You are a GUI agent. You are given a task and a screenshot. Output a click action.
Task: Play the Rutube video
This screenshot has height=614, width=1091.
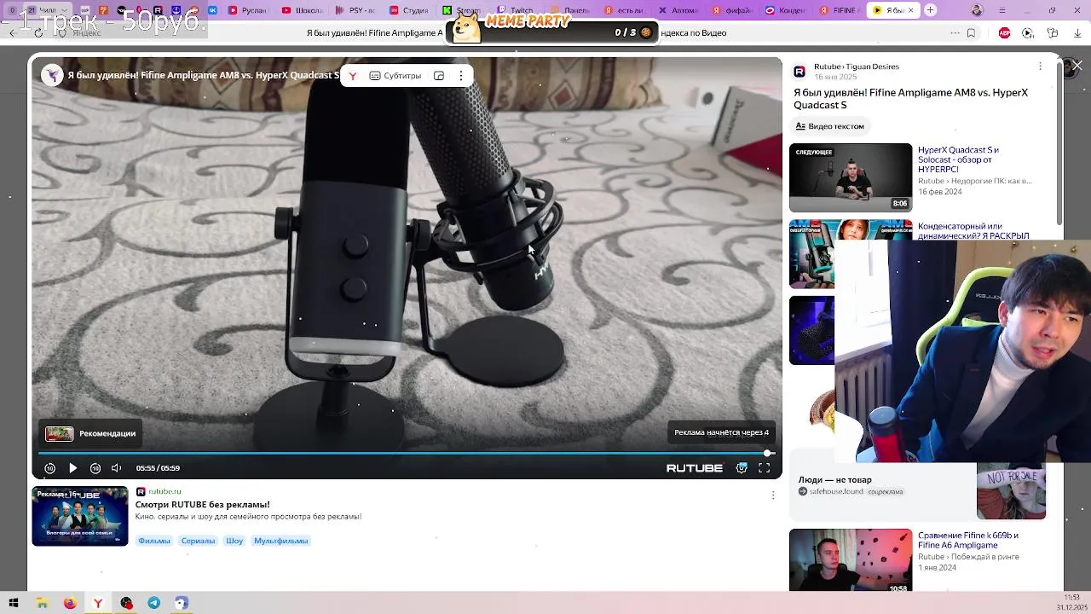click(72, 468)
